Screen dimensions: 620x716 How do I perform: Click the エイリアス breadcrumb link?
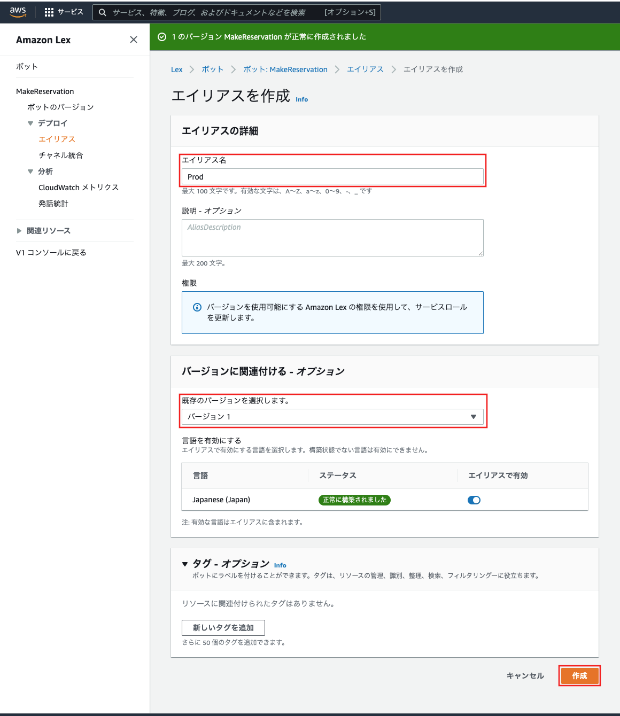[x=366, y=69]
